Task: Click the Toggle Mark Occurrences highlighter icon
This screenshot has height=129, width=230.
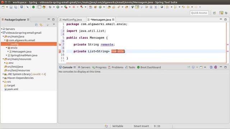Action: pyautogui.click(x=137, y=7)
